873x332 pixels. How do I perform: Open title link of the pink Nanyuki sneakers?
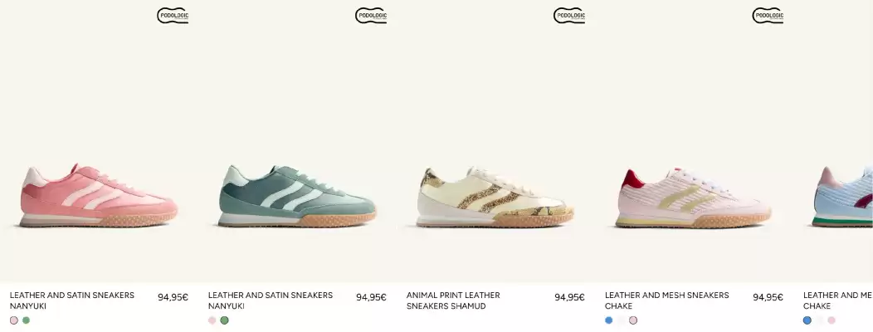(72, 300)
